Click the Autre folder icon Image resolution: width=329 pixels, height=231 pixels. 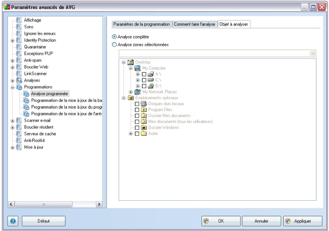(x=144, y=133)
